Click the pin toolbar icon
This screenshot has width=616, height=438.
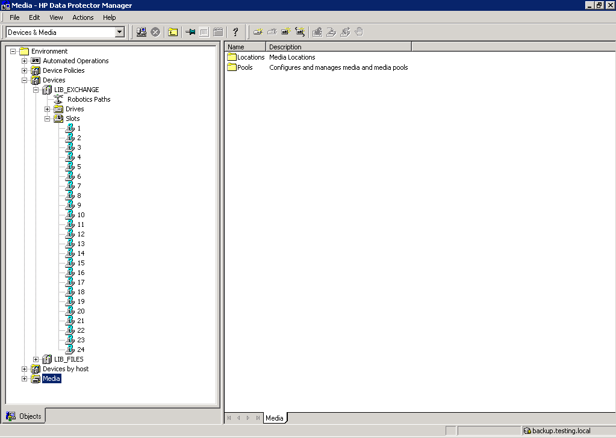[190, 32]
